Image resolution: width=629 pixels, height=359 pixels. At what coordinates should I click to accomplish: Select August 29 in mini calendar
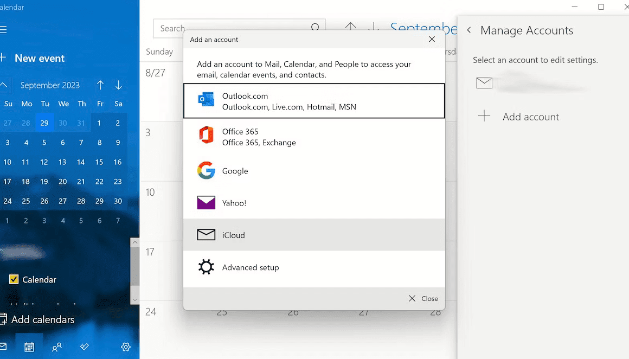tap(44, 123)
